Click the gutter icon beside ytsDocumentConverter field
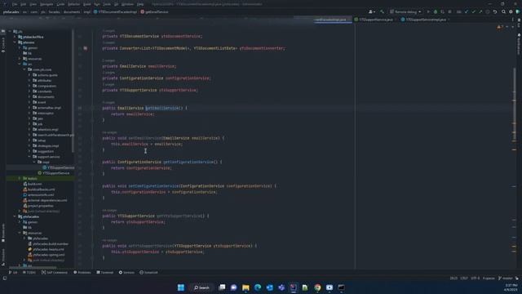The width and height of the screenshot is (522, 294). 85,48
